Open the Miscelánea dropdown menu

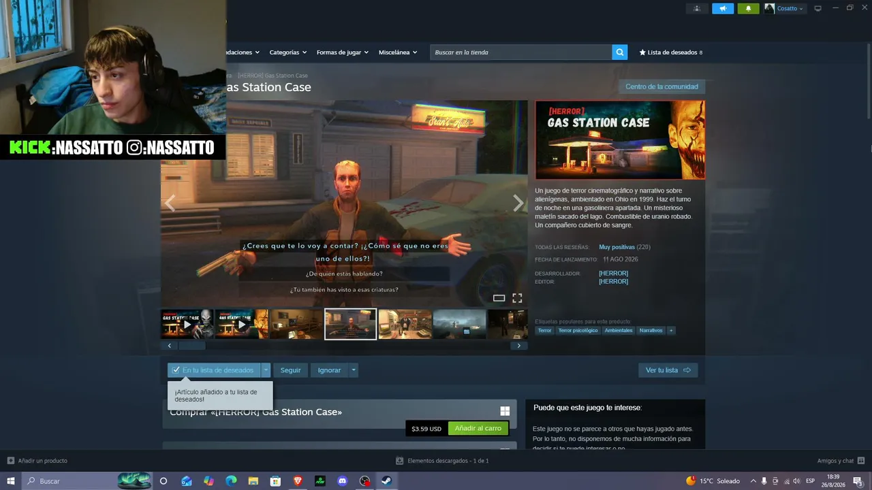tap(399, 52)
